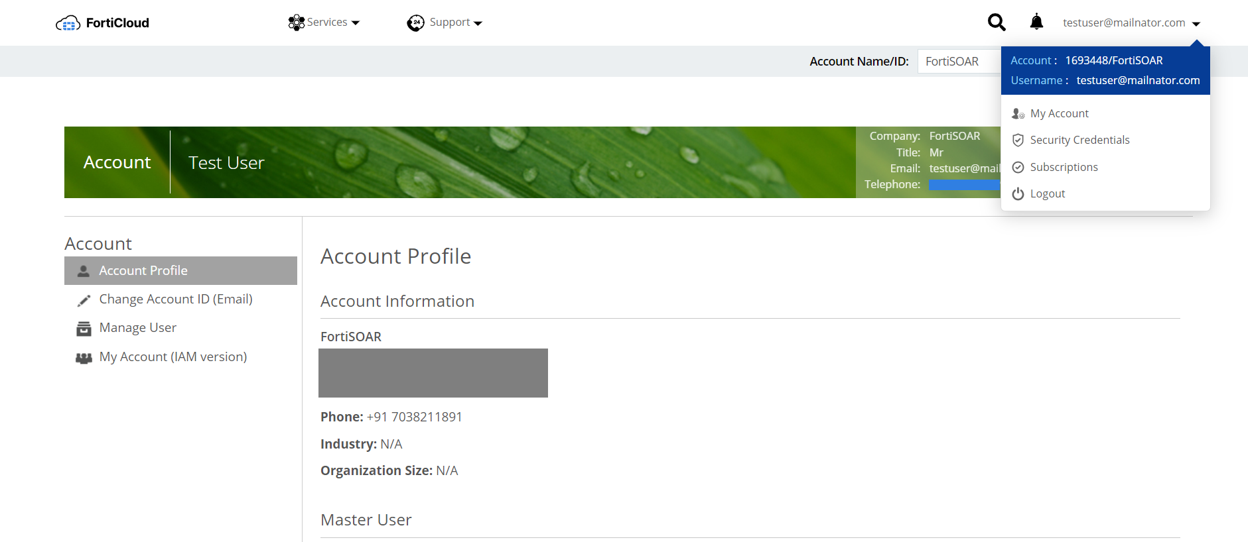Go to Change Account ID (Email)
The height and width of the screenshot is (542, 1248).
point(176,299)
